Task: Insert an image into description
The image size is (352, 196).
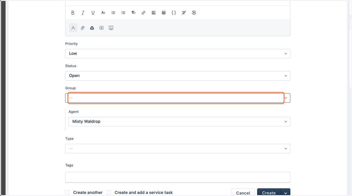Action: click(153, 13)
